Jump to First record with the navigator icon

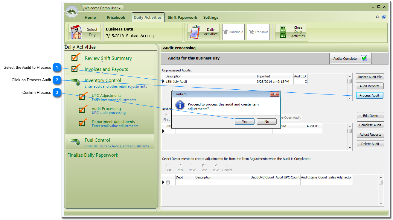point(168,166)
